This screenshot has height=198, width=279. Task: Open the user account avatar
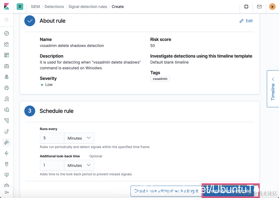click(x=272, y=7)
